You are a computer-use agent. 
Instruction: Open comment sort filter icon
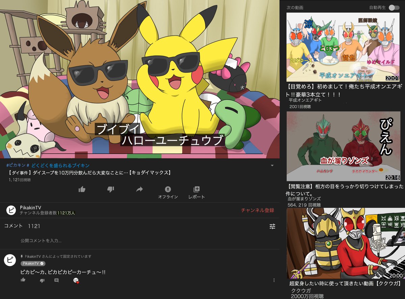click(x=272, y=226)
